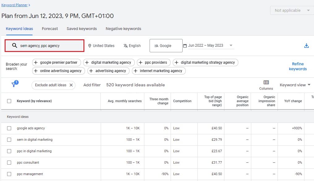Screen dimensions: 314x181
Task: Open the Negative keywords tab
Action: tap(123, 29)
